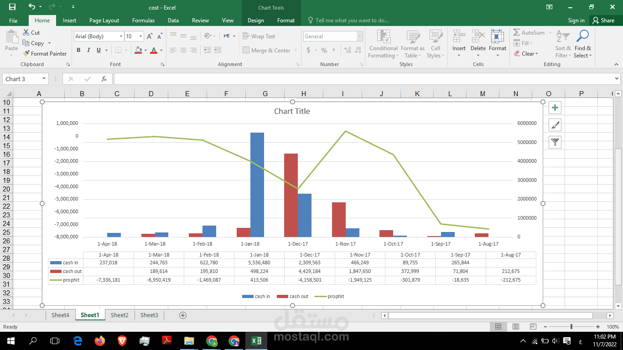The image size is (623, 350).
Task: Increase font size with larger A icon
Action: tap(150, 36)
